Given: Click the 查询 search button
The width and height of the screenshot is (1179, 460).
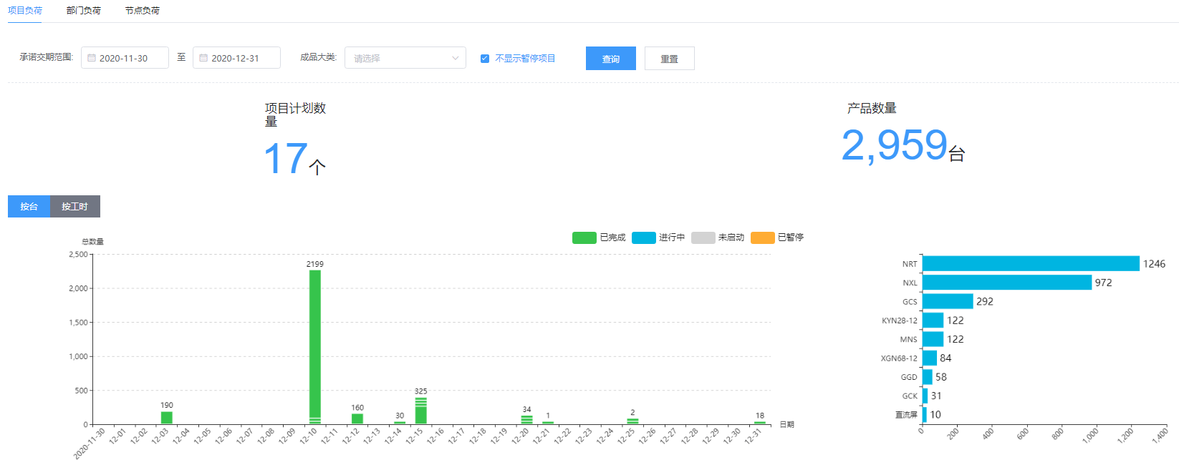Looking at the screenshot, I should coord(610,59).
